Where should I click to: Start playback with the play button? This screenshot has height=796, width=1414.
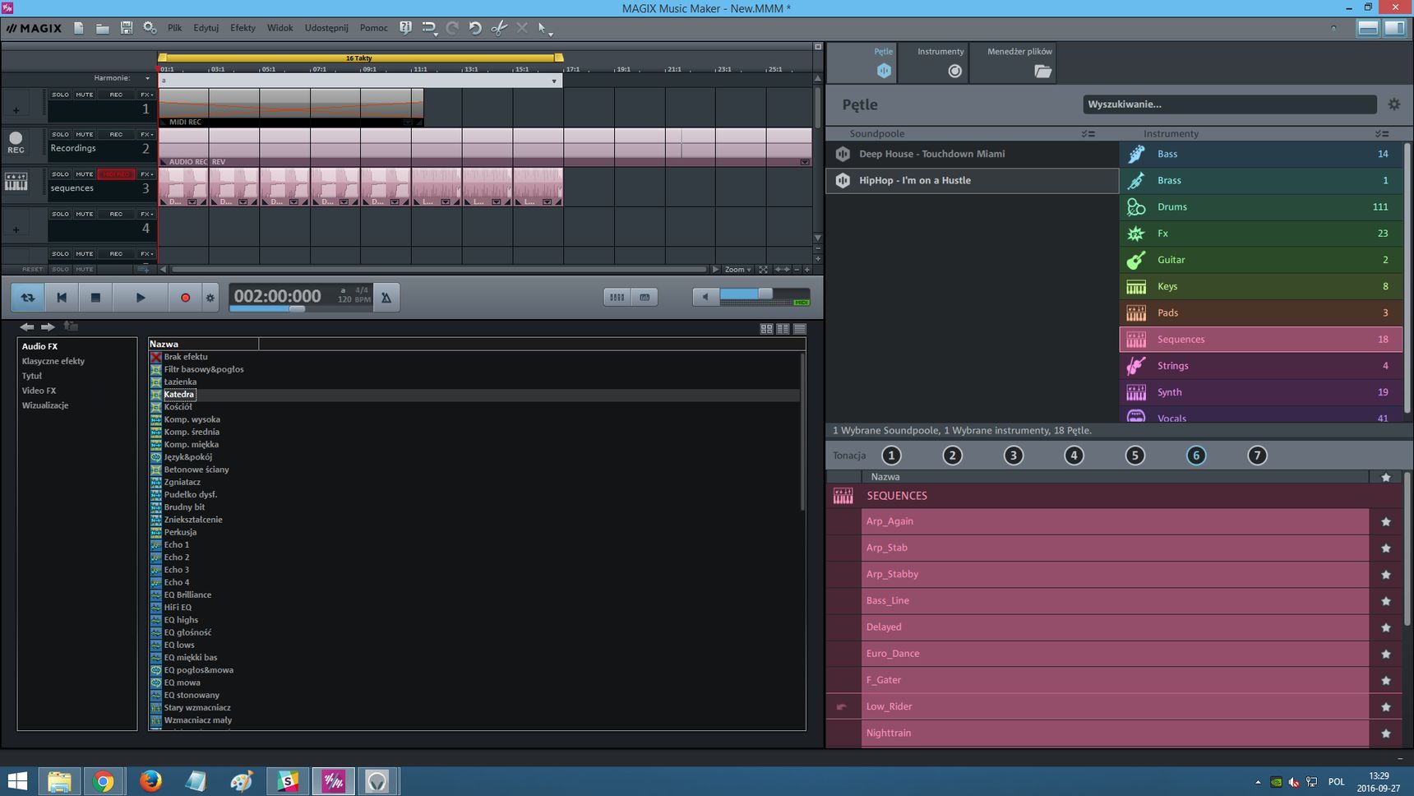141,298
